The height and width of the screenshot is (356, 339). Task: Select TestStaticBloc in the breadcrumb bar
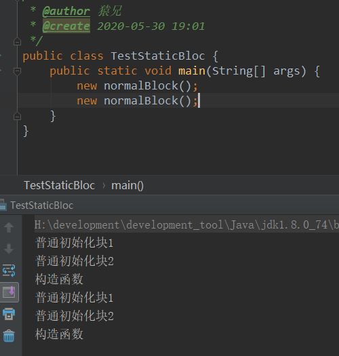pyautogui.click(x=59, y=185)
